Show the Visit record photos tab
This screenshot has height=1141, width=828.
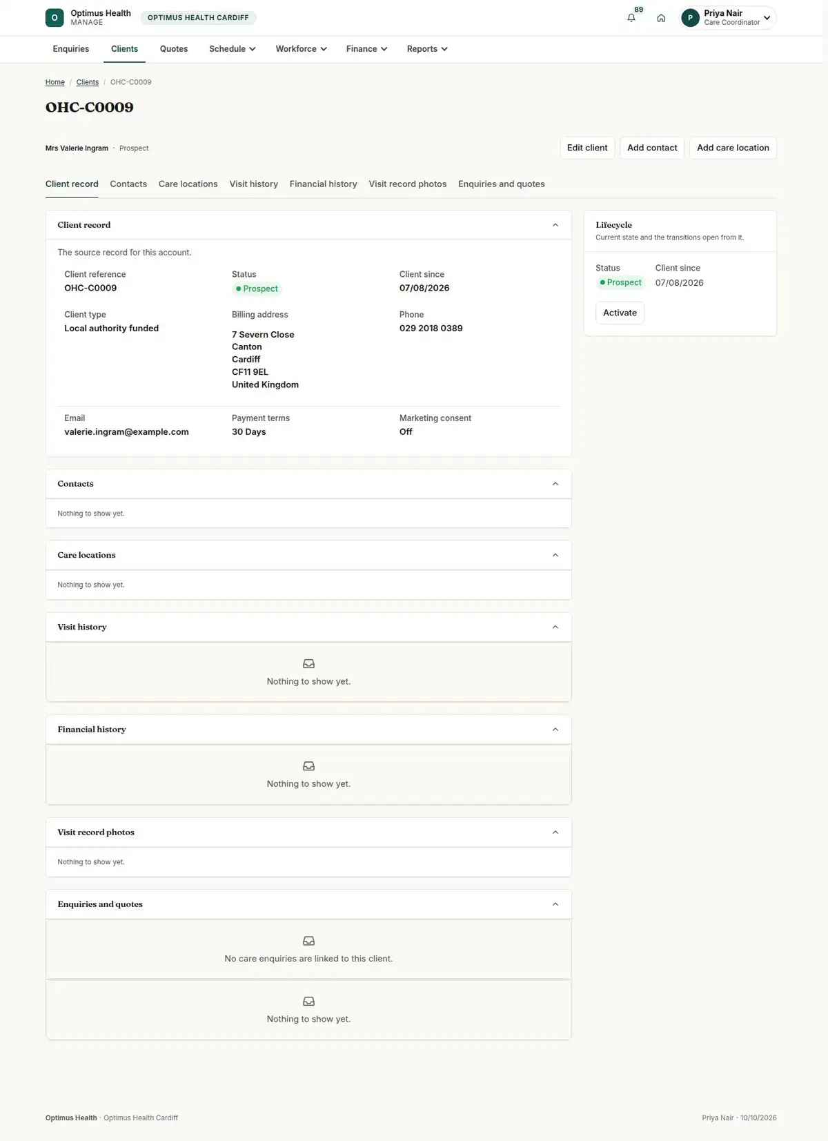(x=408, y=184)
